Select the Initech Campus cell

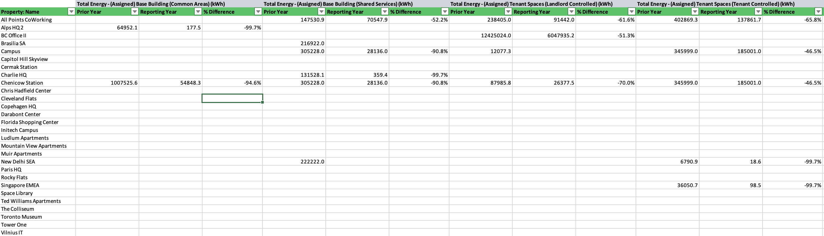click(x=38, y=130)
